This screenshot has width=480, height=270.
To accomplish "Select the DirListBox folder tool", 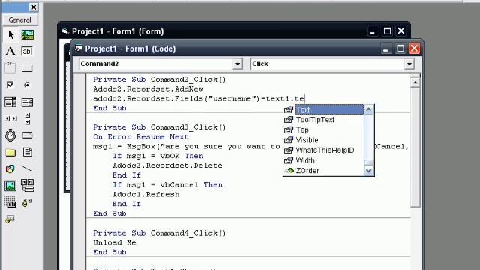I will [10, 152].
